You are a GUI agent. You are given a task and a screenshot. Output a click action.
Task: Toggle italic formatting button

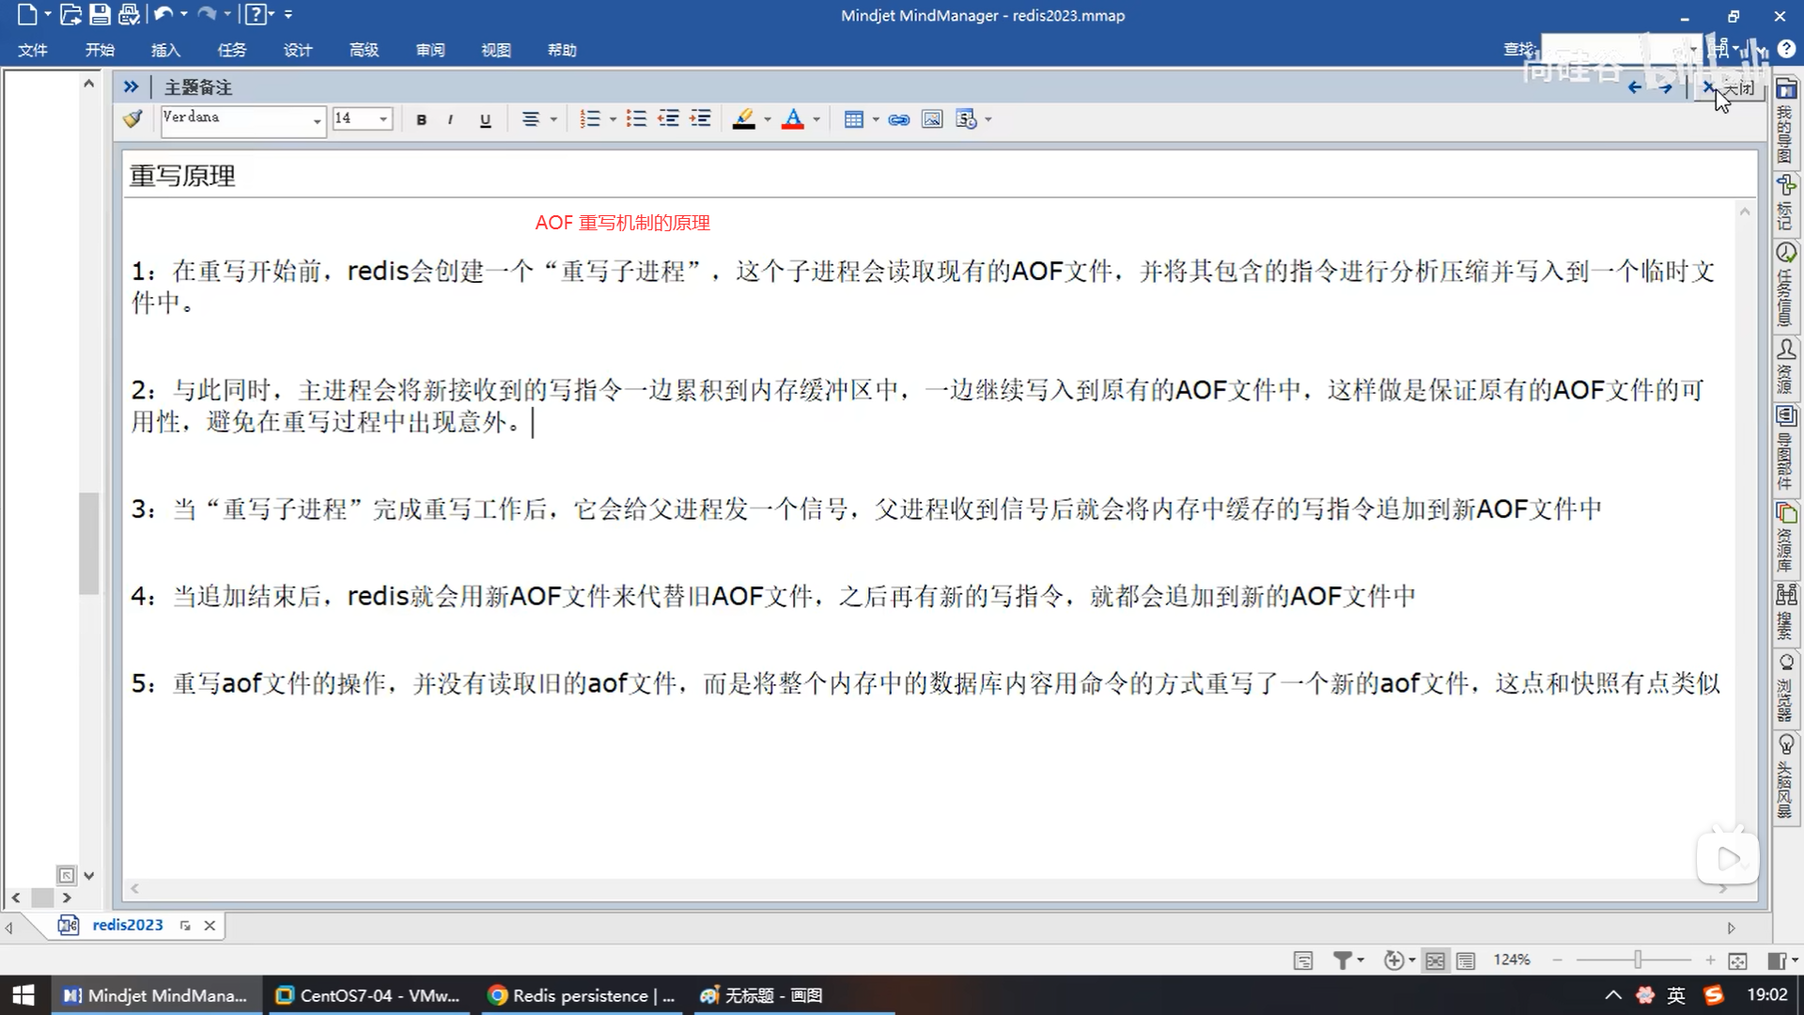coord(451,119)
